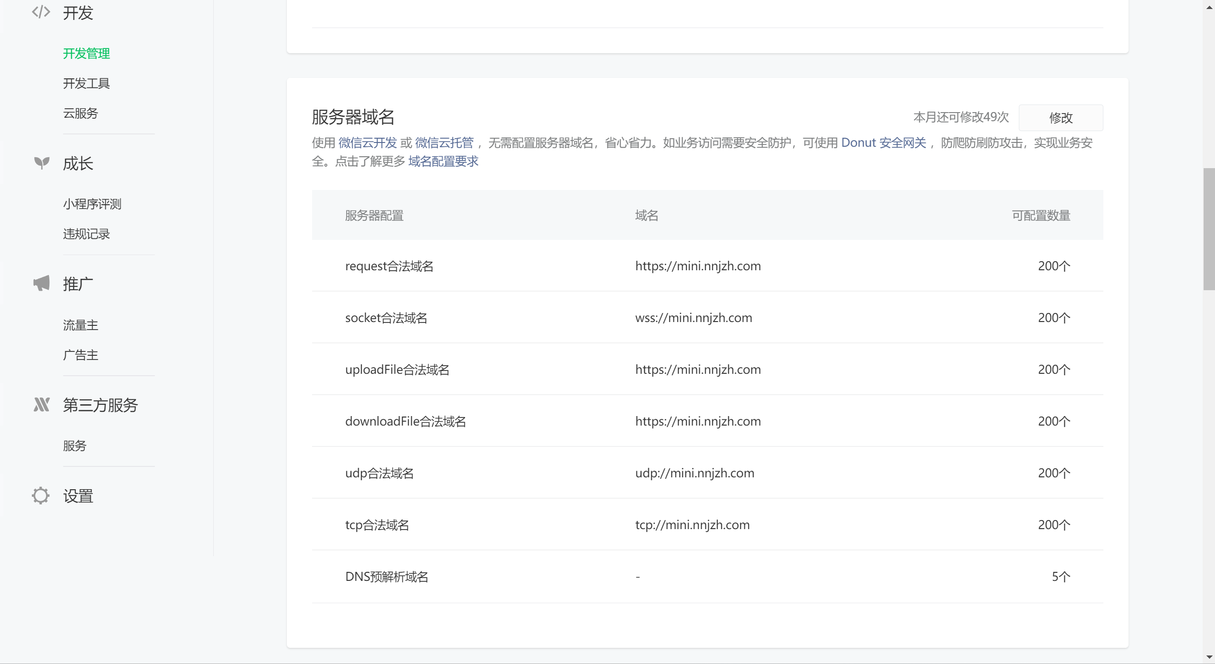The height and width of the screenshot is (664, 1215).
Task: Select 小程序评测 under 成长
Action: [92, 204]
